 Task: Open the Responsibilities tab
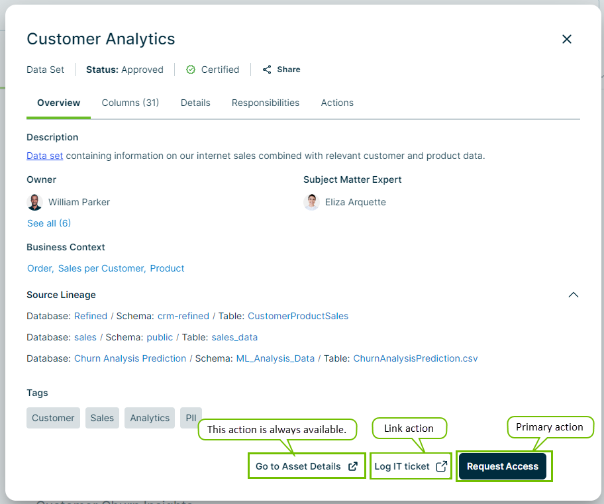[x=266, y=103]
